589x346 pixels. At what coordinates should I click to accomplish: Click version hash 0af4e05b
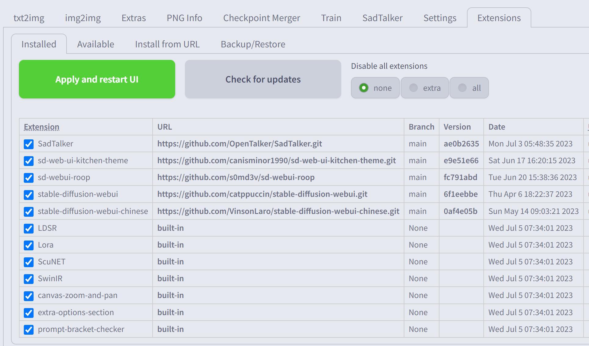click(x=461, y=211)
